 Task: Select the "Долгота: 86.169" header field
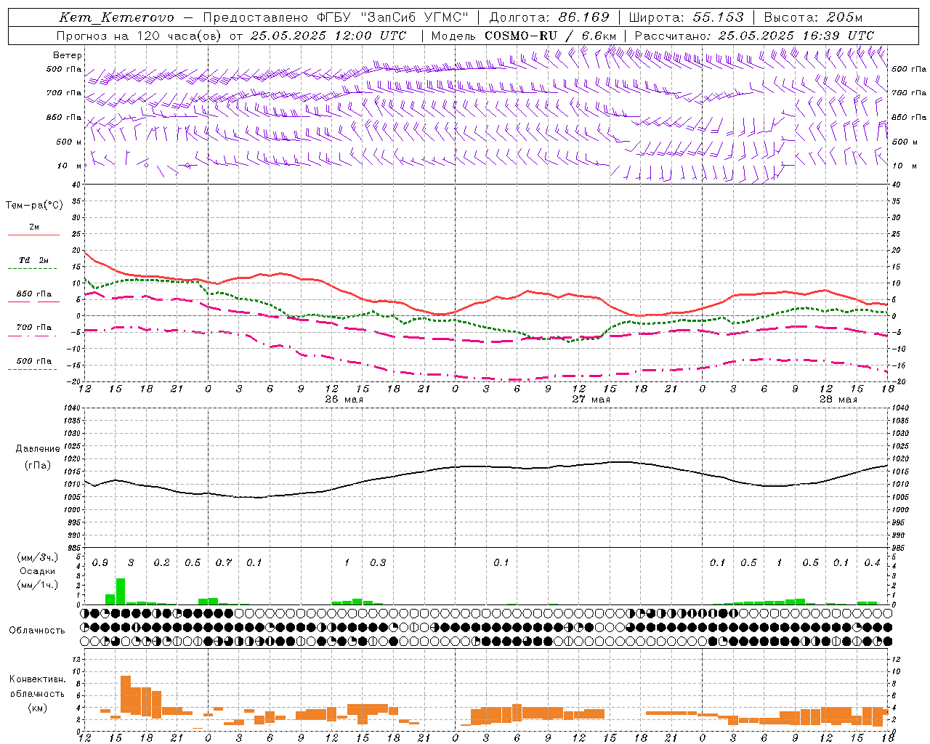pos(549,17)
